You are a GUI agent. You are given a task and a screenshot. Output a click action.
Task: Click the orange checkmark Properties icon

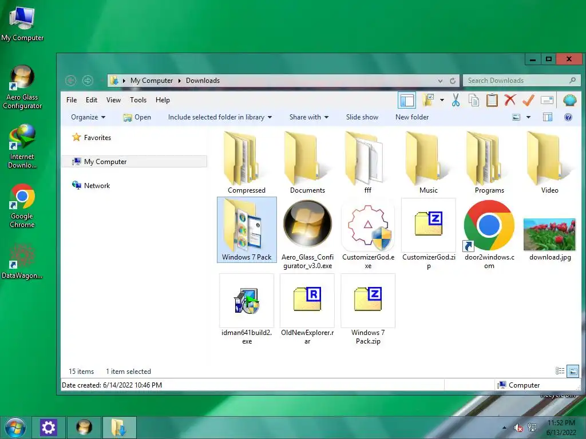(x=528, y=100)
